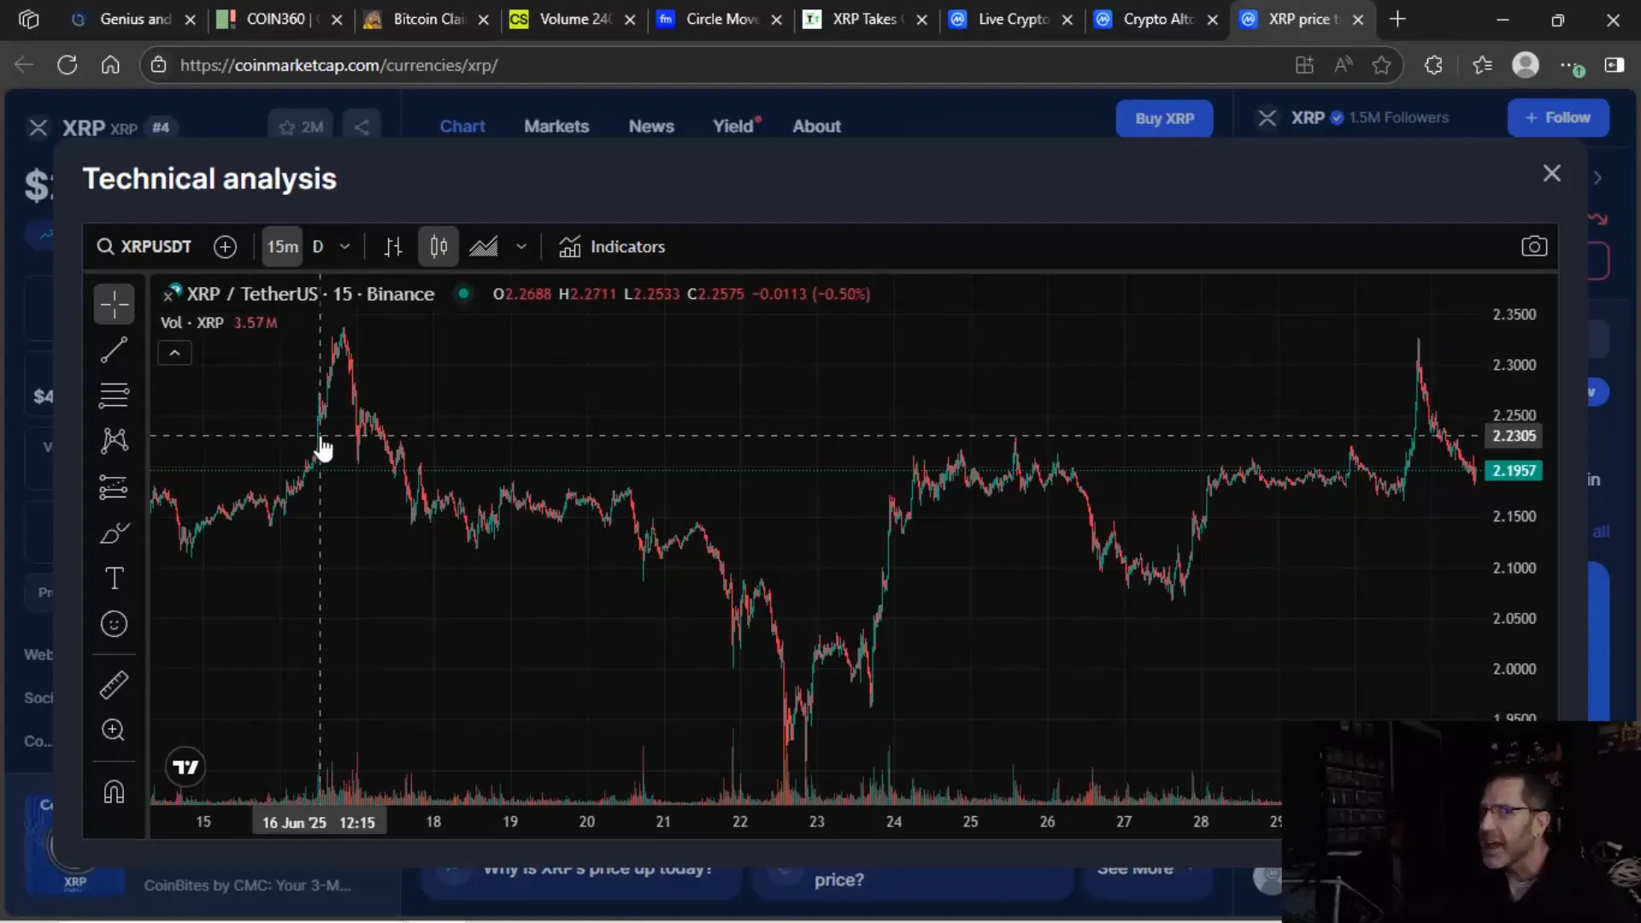The height and width of the screenshot is (923, 1641).
Task: Open the browser profile menu
Action: click(x=1526, y=65)
